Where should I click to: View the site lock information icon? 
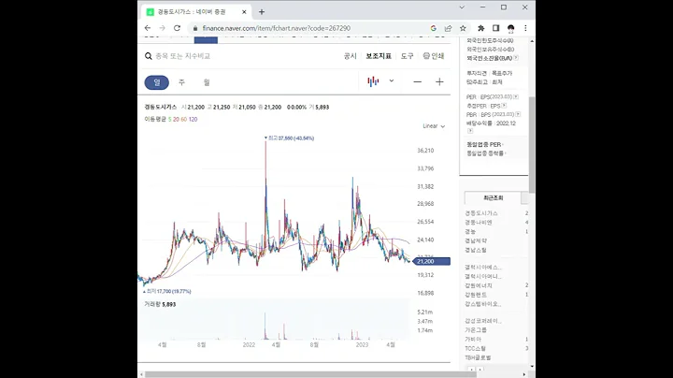coord(195,28)
